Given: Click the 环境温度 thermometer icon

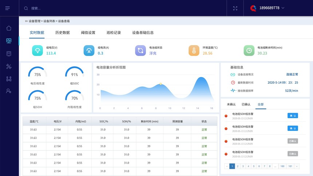Looking at the screenshot, I should (x=194, y=51).
